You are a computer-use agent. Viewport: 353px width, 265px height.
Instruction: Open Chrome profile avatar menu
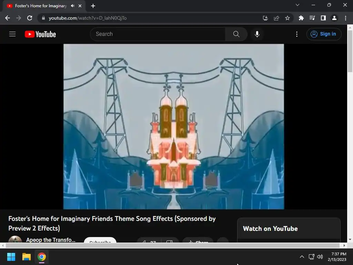point(334,18)
